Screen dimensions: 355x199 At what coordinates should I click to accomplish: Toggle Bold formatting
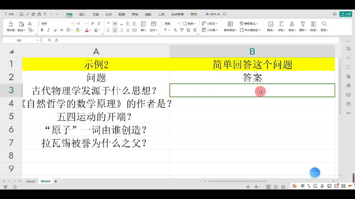point(42,30)
